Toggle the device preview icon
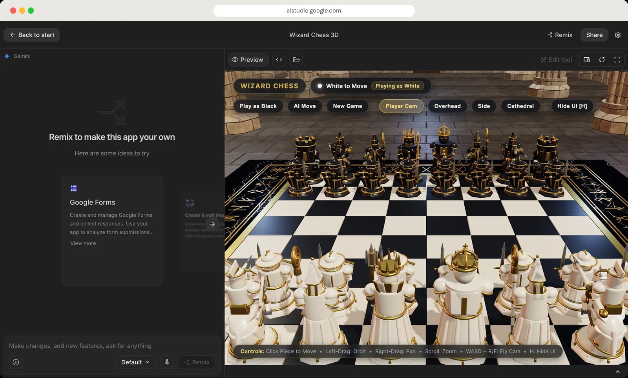 [x=586, y=60]
